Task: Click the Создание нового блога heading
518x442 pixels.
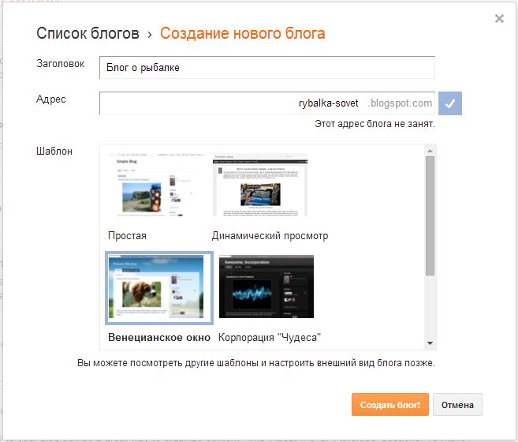Action: tap(242, 33)
